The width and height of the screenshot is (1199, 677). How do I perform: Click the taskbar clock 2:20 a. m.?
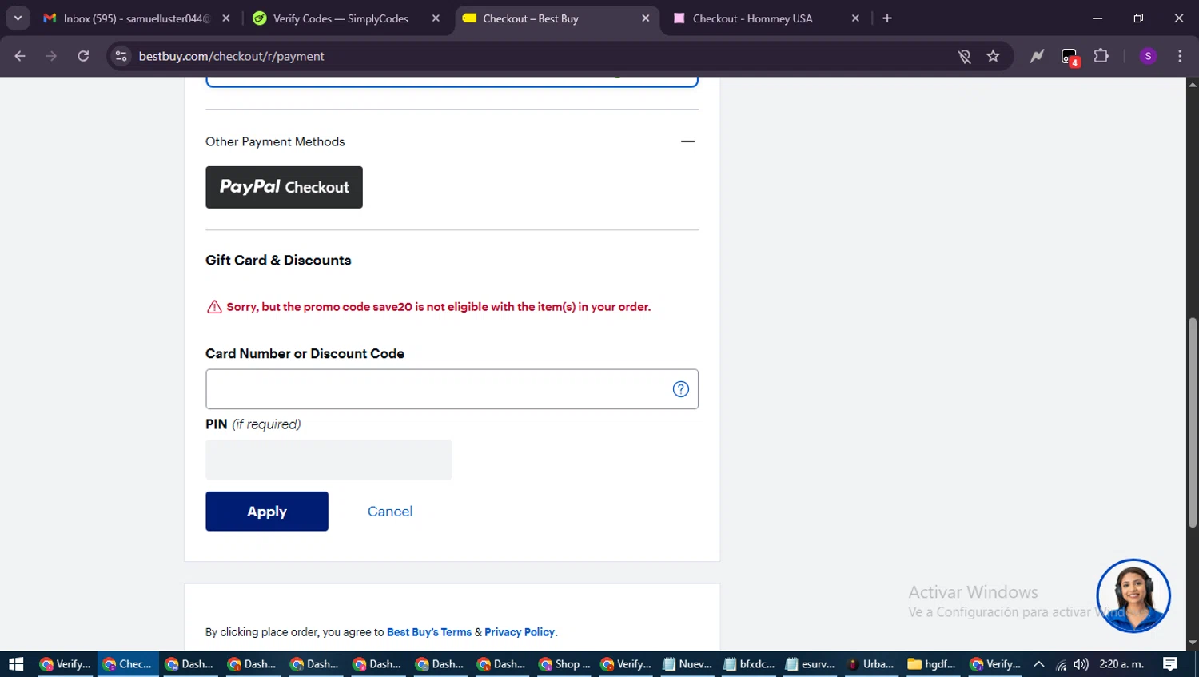[1121, 664]
